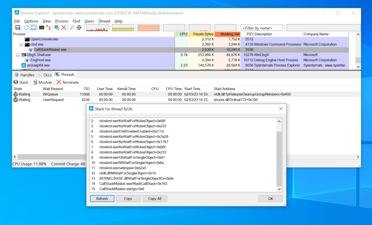
Task: Terminate the selected thread
Action: coord(68,82)
